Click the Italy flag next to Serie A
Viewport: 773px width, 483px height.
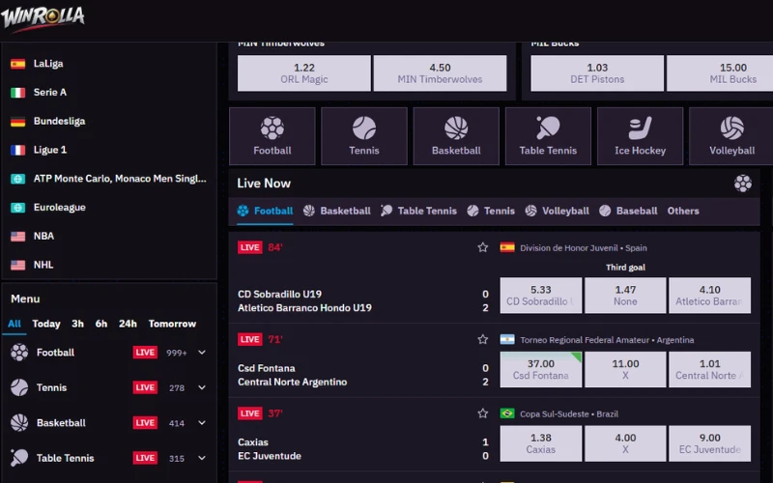[17, 93]
